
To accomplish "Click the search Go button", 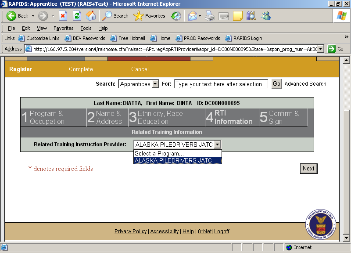I will pos(276,84).
